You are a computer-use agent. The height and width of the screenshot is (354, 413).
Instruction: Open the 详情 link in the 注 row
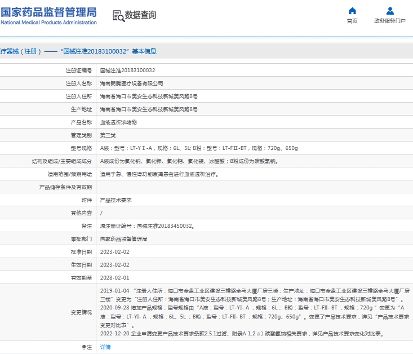click(x=105, y=347)
